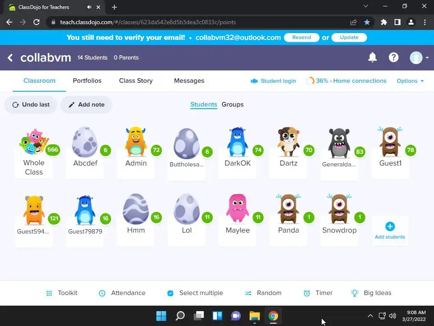Mute tab audio speaker icon

click(x=89, y=7)
